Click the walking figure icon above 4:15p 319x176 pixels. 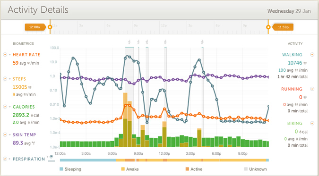click(202, 42)
